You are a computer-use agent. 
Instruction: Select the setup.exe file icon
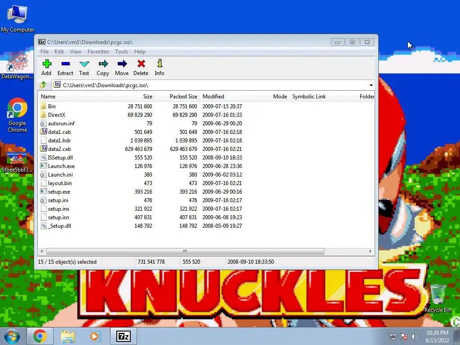pyautogui.click(x=44, y=191)
